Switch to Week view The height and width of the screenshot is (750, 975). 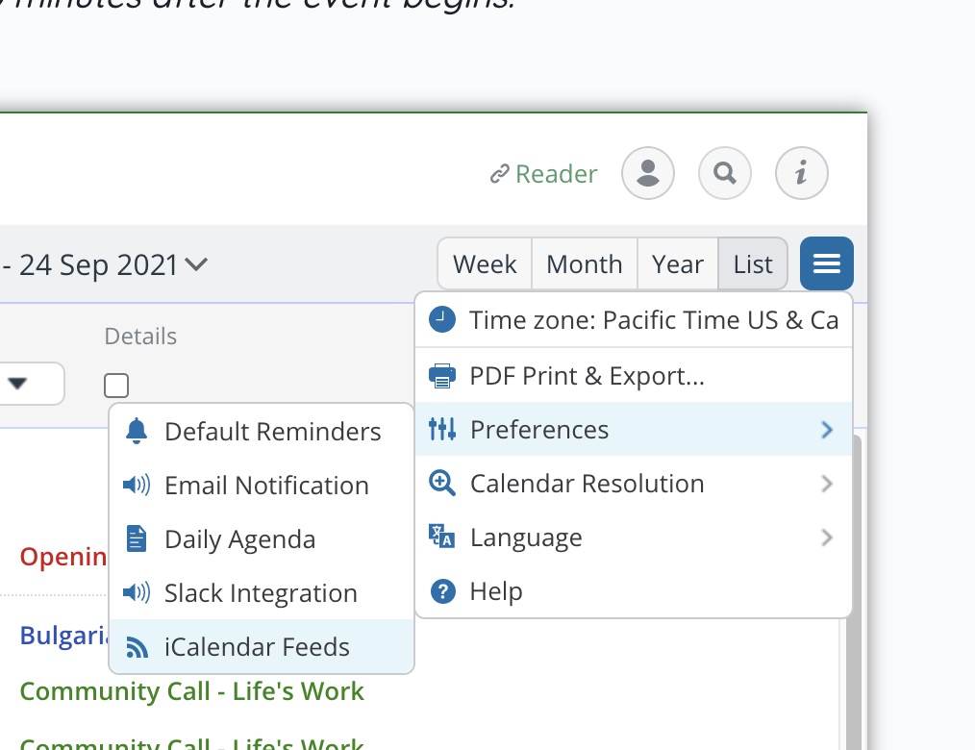[x=485, y=263]
